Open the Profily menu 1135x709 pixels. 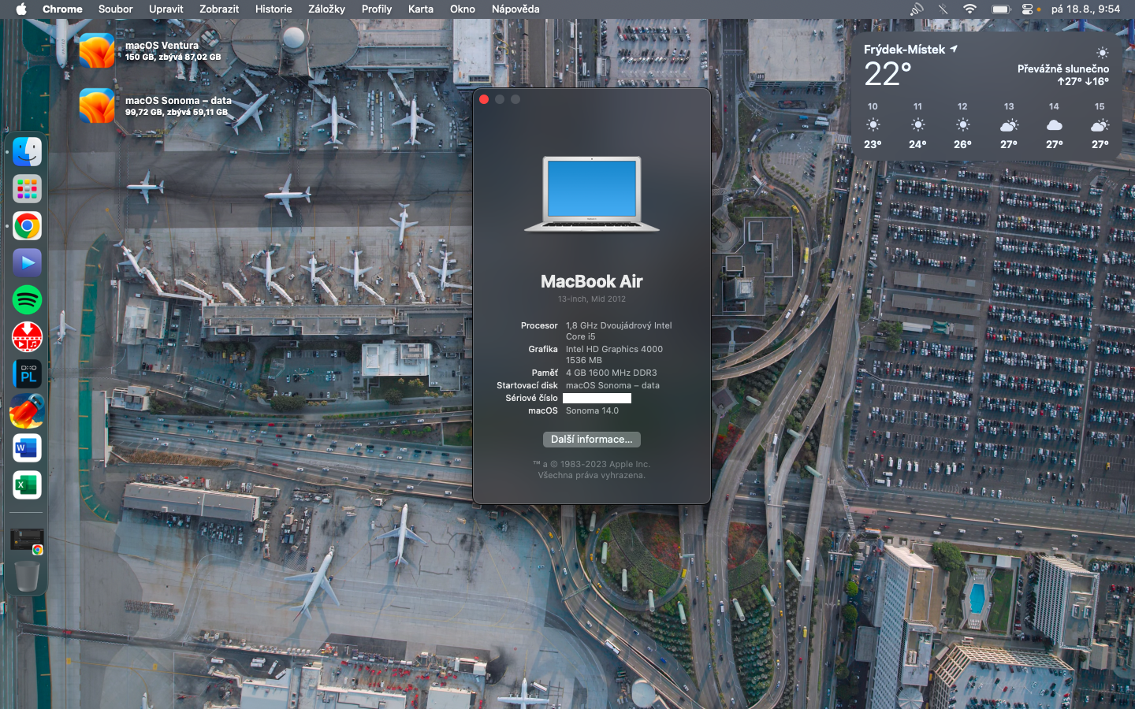click(377, 9)
